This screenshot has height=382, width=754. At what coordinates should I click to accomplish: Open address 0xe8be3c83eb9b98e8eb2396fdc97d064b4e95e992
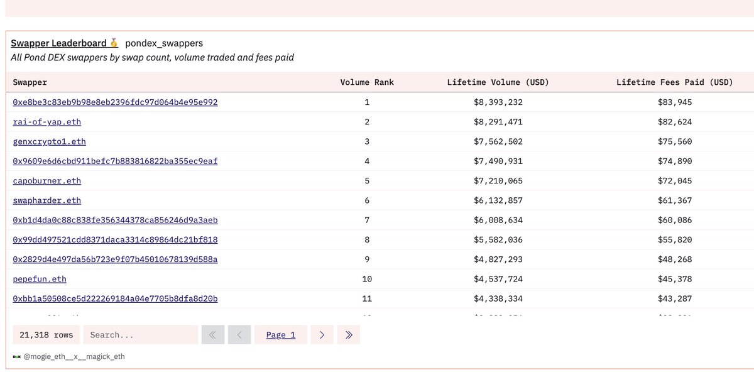point(115,102)
